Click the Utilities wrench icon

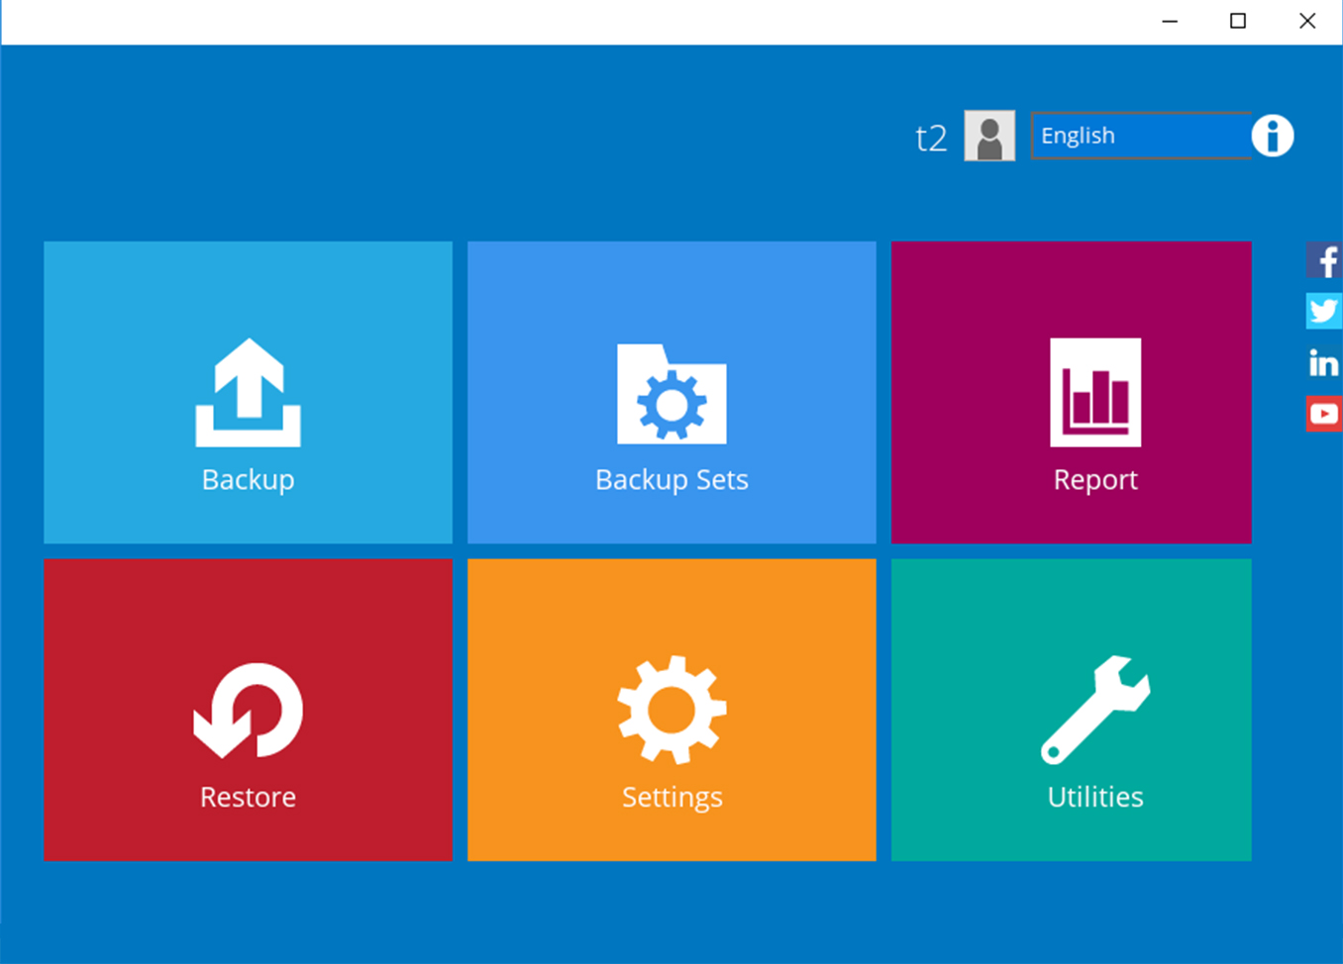1094,709
